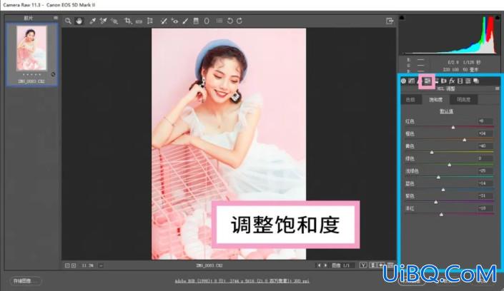The image size is (504, 291).
Task: Open the Lens Corrections panel icon
Action: [x=443, y=81]
